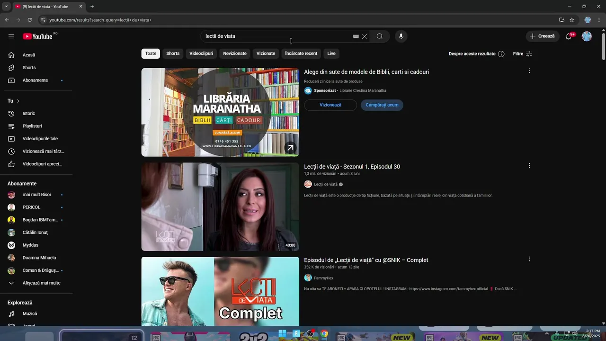Open FammyHex channel link
The height and width of the screenshot is (341, 606).
click(324, 278)
